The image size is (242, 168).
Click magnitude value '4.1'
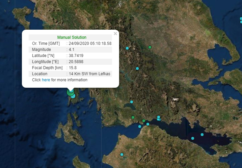point(72,50)
